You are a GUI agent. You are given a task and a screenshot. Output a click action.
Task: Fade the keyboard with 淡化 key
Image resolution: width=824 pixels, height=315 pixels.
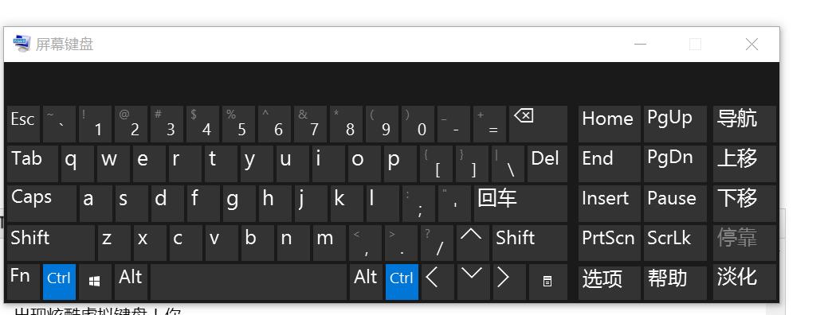click(x=744, y=282)
